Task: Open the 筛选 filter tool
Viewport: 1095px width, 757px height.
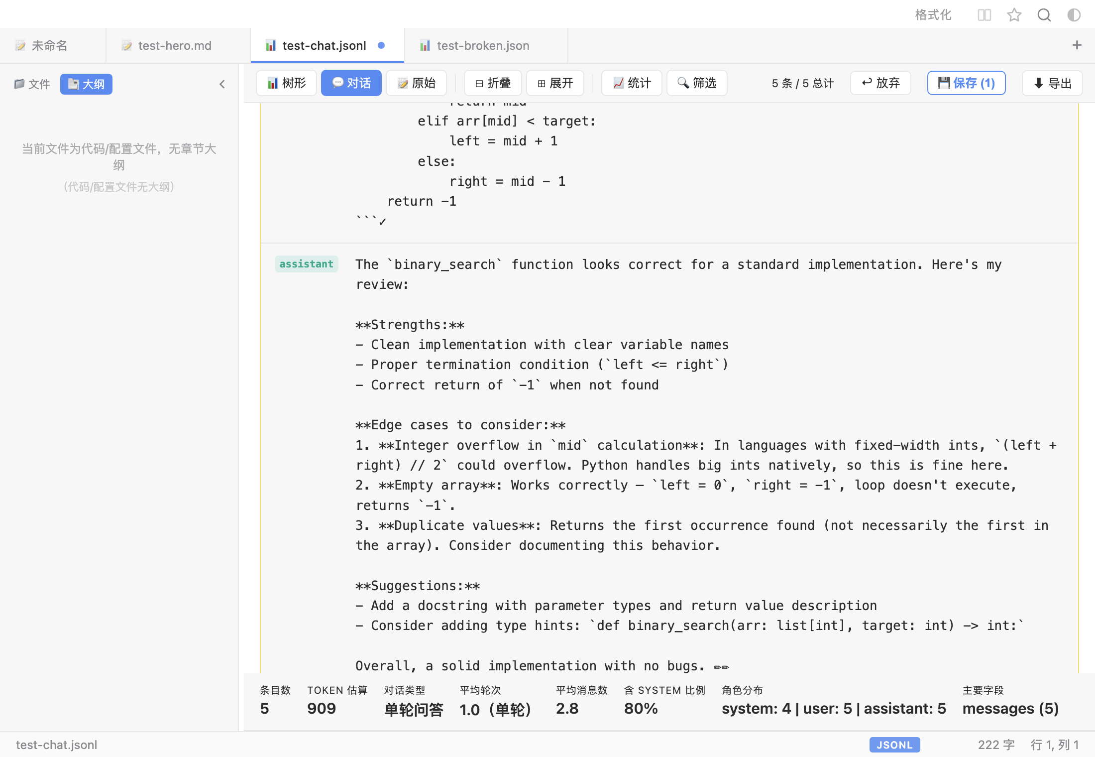Action: coord(697,83)
